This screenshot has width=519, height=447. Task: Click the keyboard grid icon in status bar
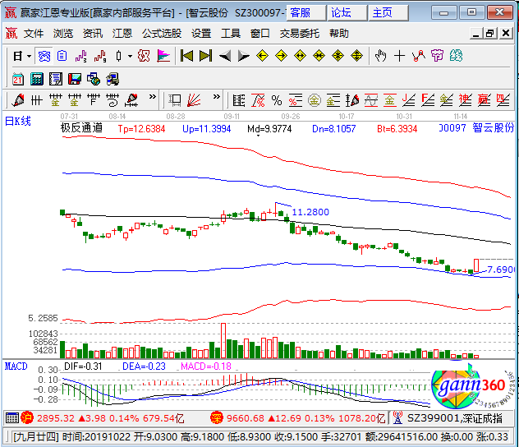12,418
